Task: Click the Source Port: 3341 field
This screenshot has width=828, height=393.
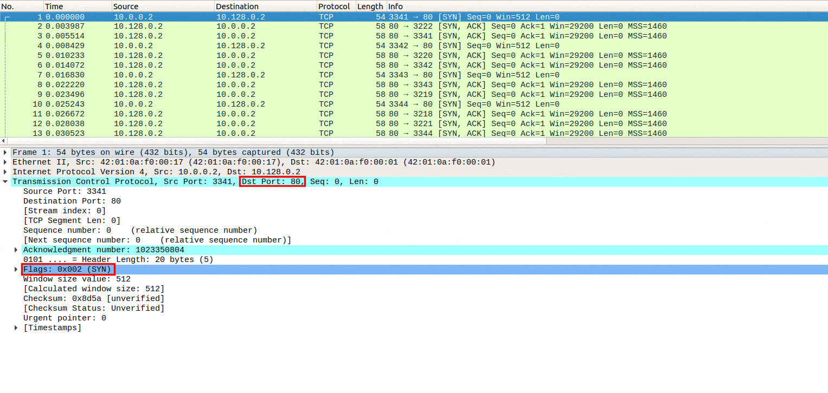Action: [65, 192]
